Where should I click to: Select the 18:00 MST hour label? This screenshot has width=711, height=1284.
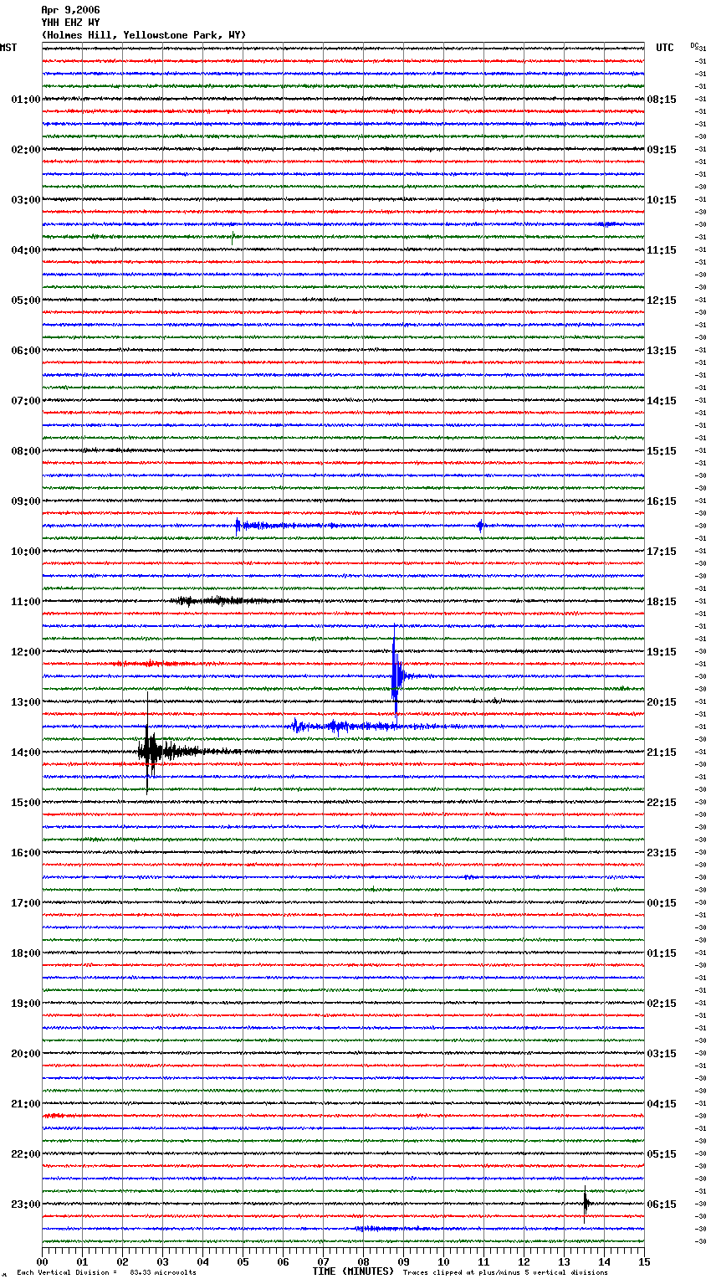tap(25, 953)
